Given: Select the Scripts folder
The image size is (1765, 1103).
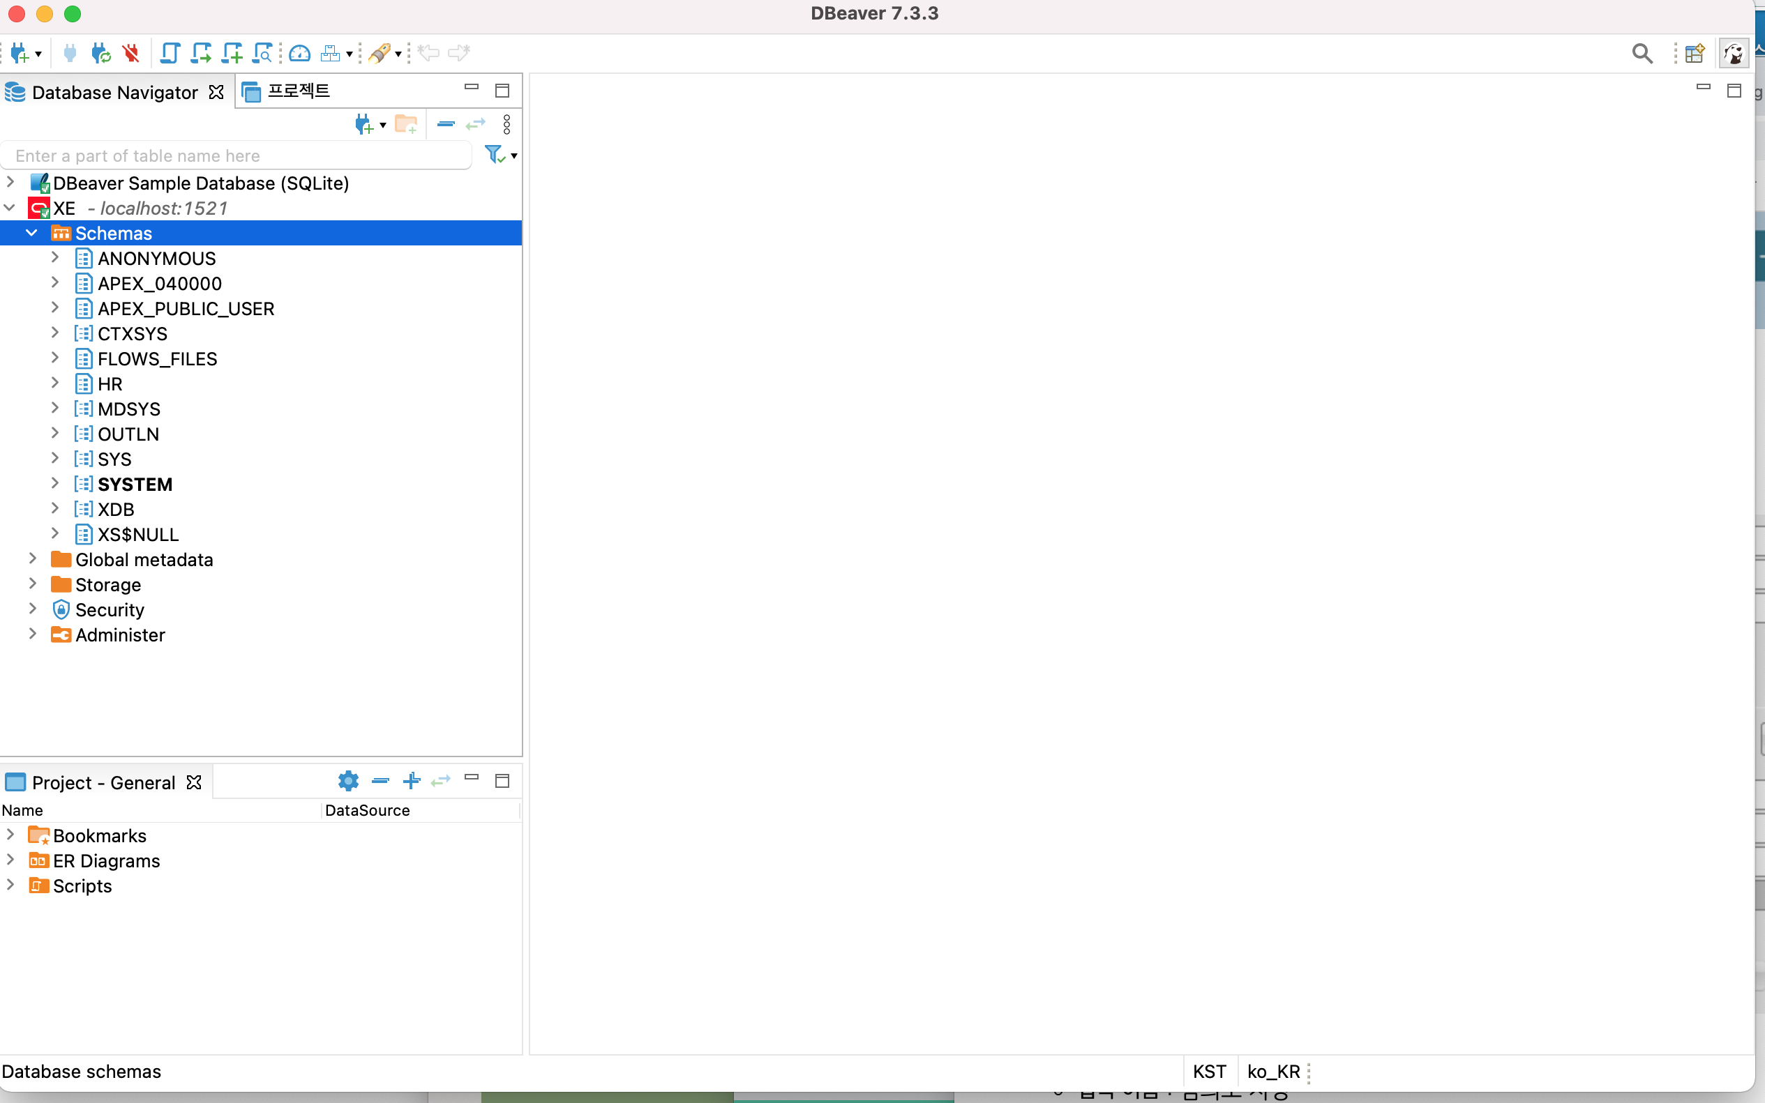Looking at the screenshot, I should pos(82,886).
